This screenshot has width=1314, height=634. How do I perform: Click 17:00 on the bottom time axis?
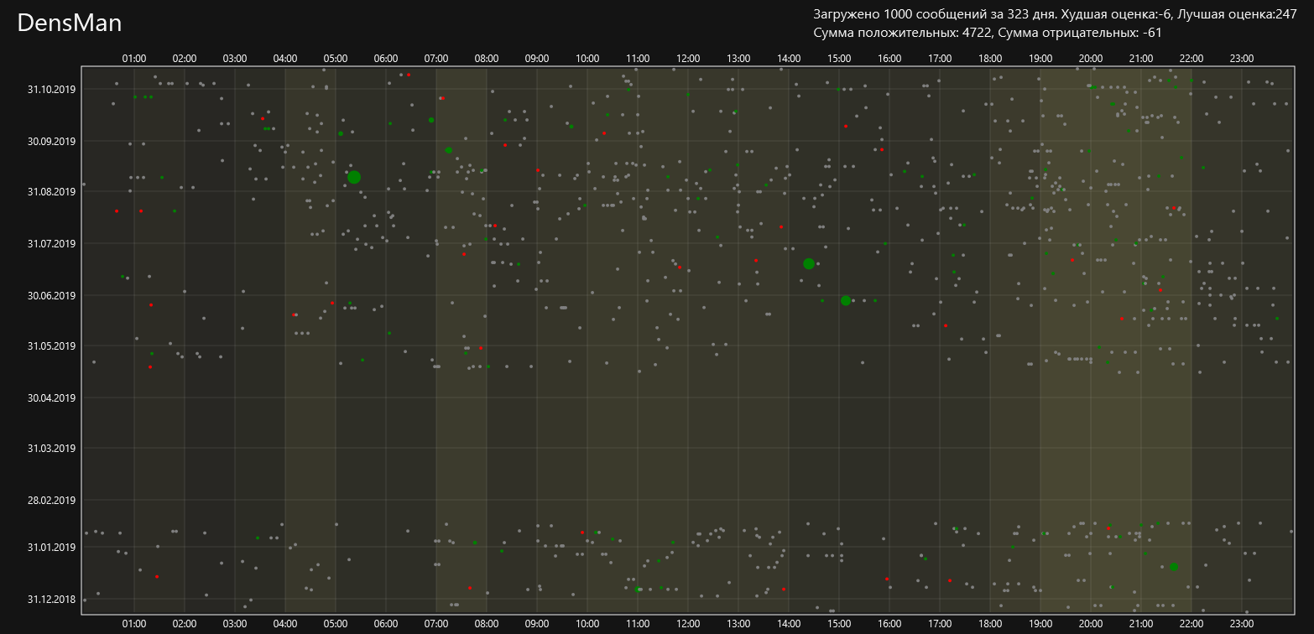[940, 624]
